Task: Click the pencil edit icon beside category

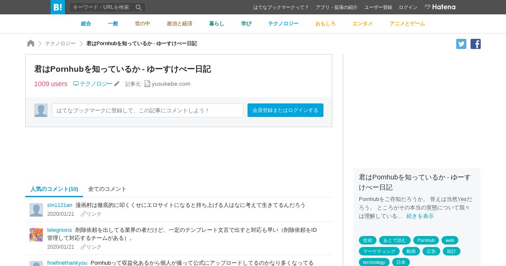Action: 117,84
